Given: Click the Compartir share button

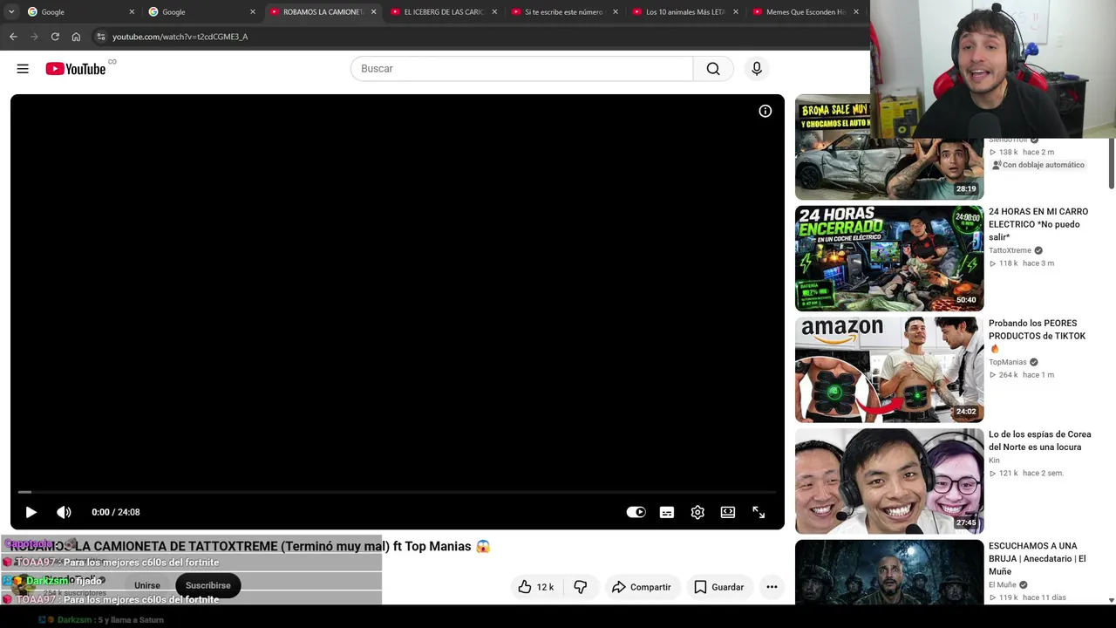Looking at the screenshot, I should 642,587.
